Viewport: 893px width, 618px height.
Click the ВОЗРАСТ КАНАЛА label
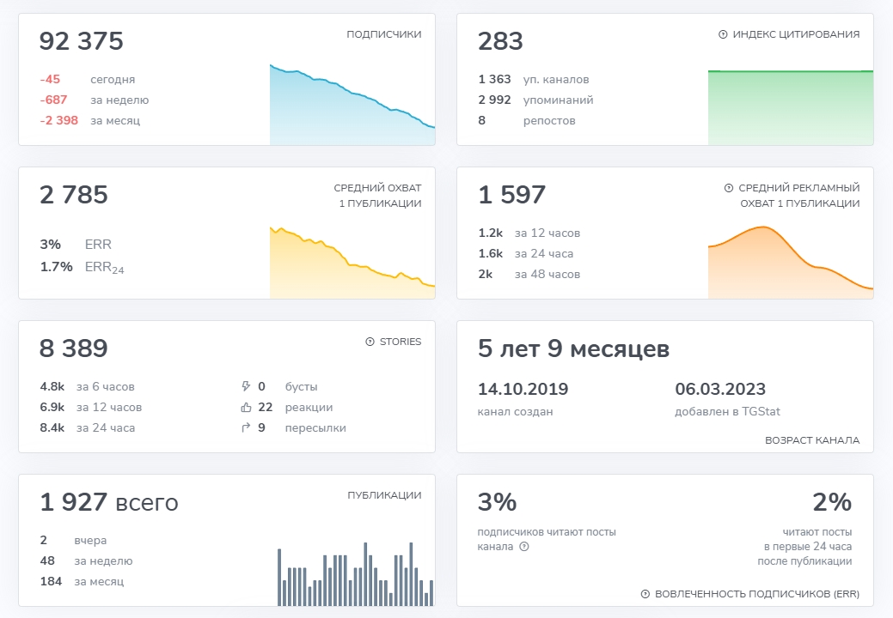[x=812, y=440]
